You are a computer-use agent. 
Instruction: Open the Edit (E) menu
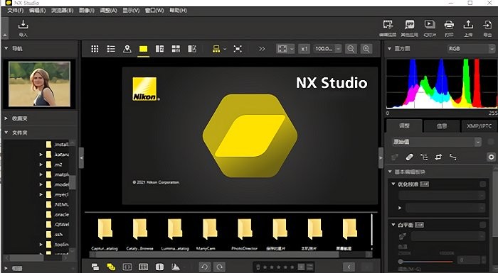coord(38,11)
